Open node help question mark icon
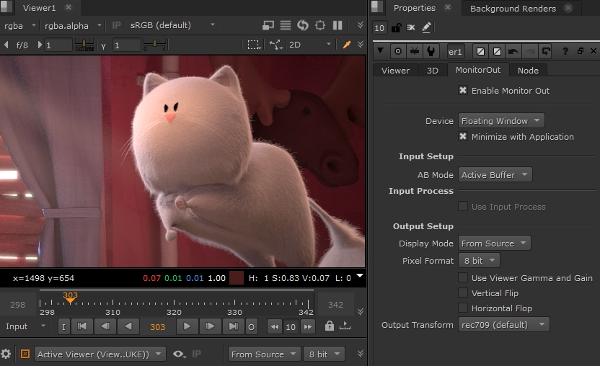Viewport: 600px width, 366px height. 565,51
